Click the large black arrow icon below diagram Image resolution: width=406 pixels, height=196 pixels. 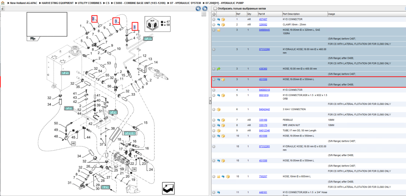click(x=168, y=188)
